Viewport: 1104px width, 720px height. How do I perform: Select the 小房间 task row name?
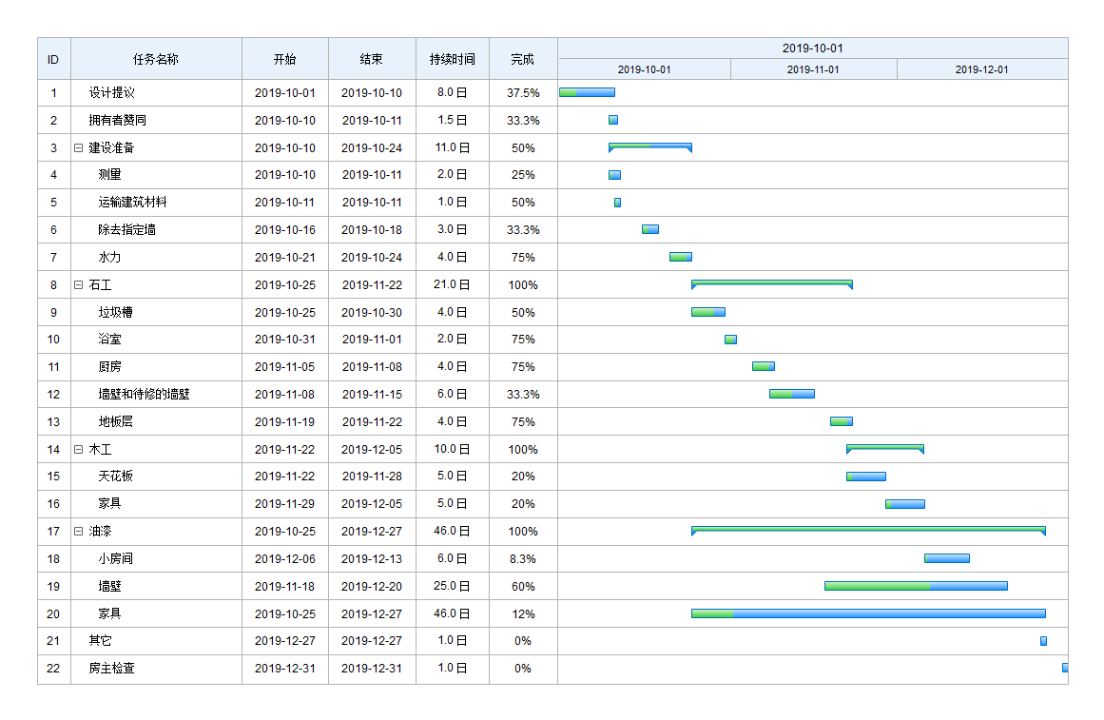click(x=115, y=559)
